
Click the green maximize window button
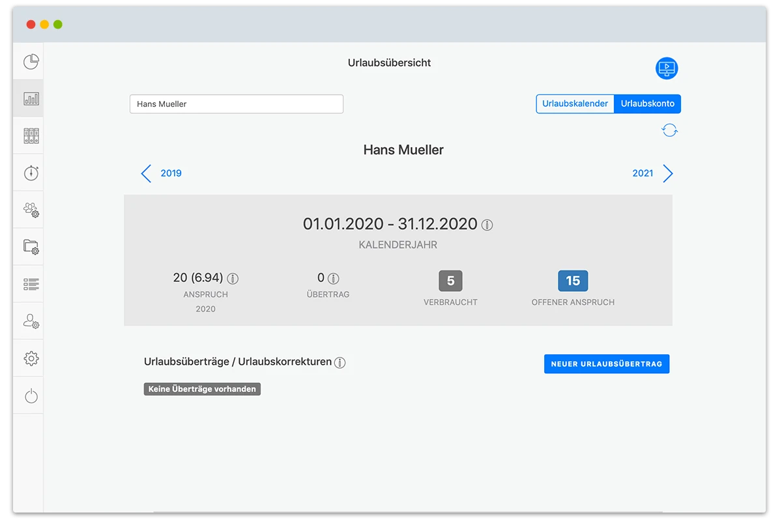[x=58, y=25]
